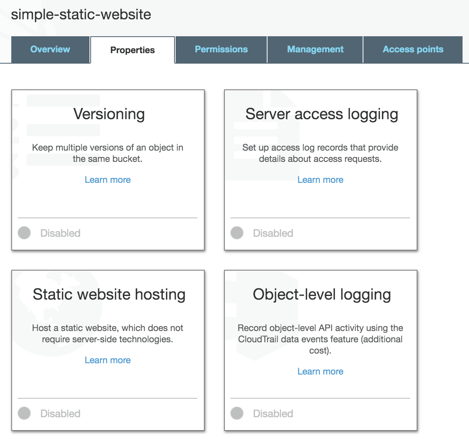Viewport: 469px width, 447px height.
Task: Open the Permissions tab
Action: point(221,49)
